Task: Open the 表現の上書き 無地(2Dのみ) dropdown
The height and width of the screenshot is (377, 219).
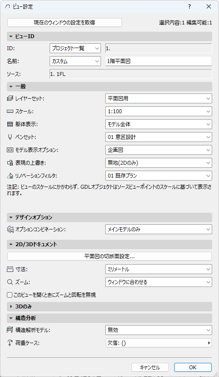Action: [159, 163]
